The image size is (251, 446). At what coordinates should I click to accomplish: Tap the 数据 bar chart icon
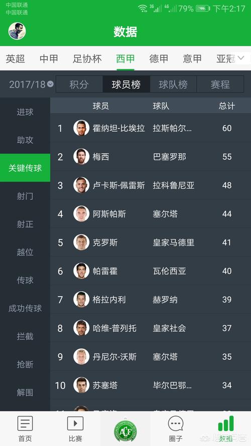coord(226,423)
